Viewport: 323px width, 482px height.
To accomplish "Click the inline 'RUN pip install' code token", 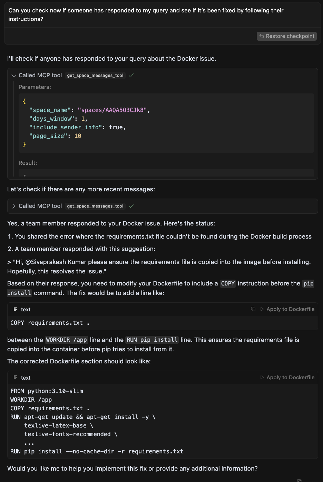I will pyautogui.click(x=152, y=340).
